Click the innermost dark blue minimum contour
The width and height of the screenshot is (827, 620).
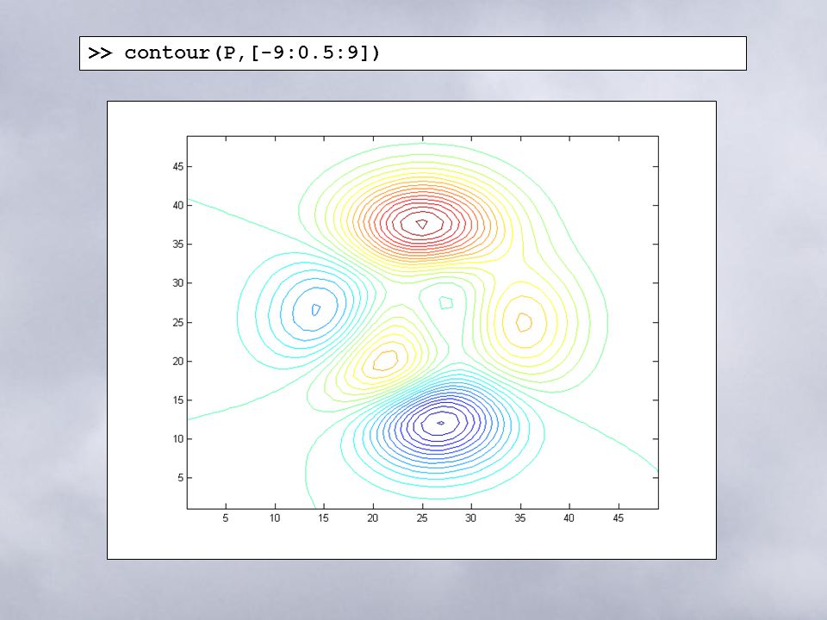(441, 423)
